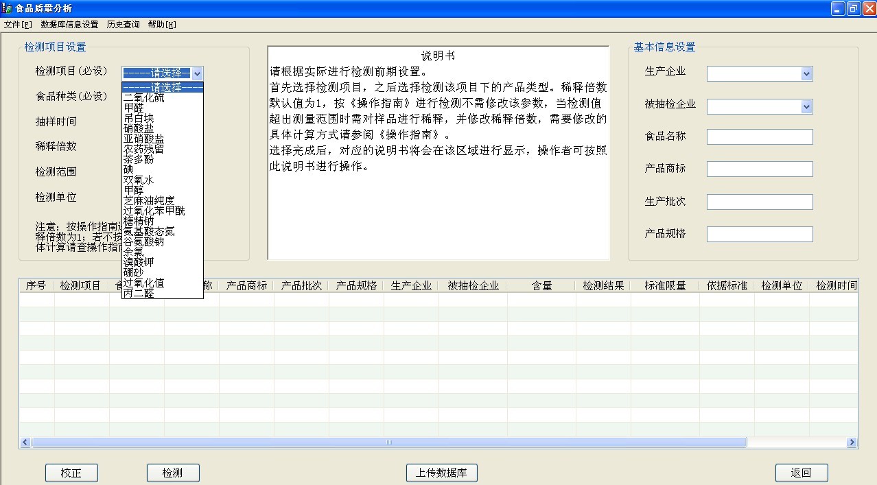Viewport: 877px width, 485px height.
Task: Choose 亚硝酸盐 in the dropdown list
Action: point(144,139)
